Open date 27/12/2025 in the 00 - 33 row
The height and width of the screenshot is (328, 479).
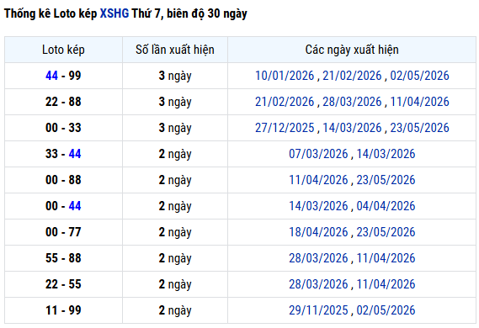click(x=285, y=128)
